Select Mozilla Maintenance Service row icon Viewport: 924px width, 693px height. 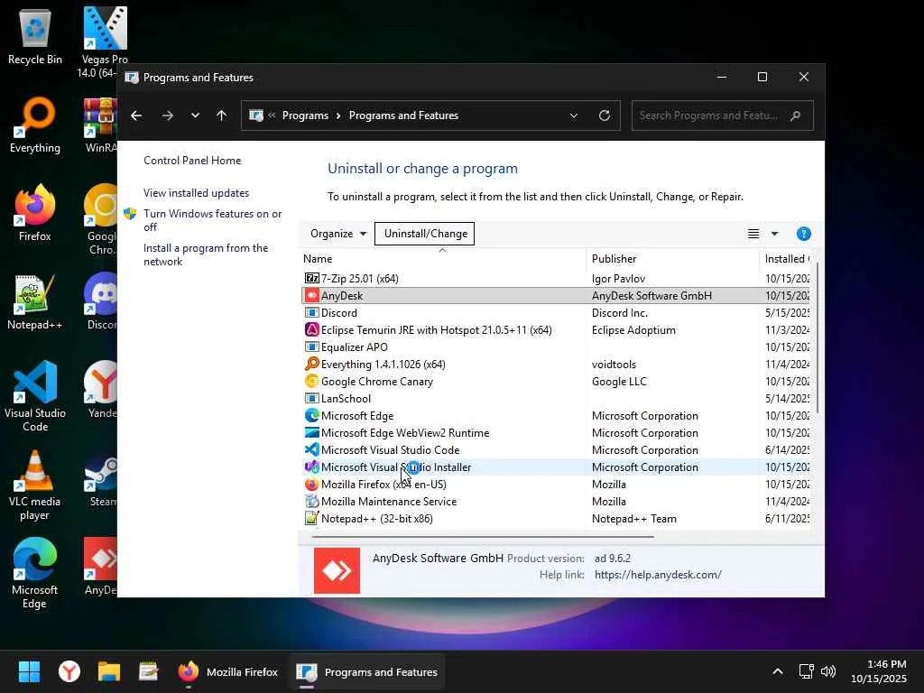tap(311, 501)
